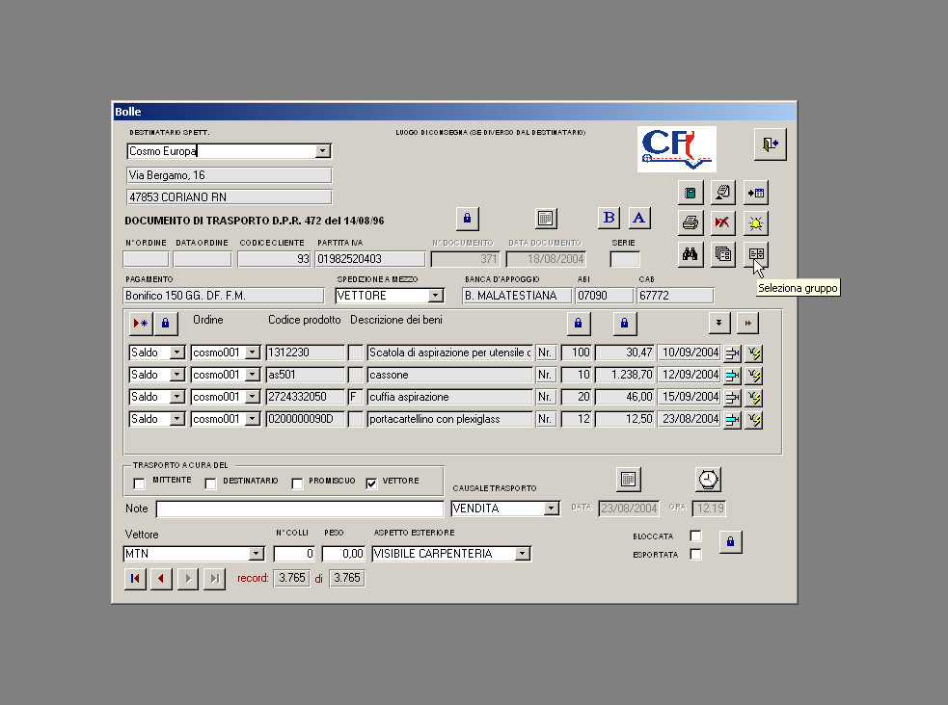Click the Nr. button in the cassone row
948x705 pixels.
coord(545,375)
